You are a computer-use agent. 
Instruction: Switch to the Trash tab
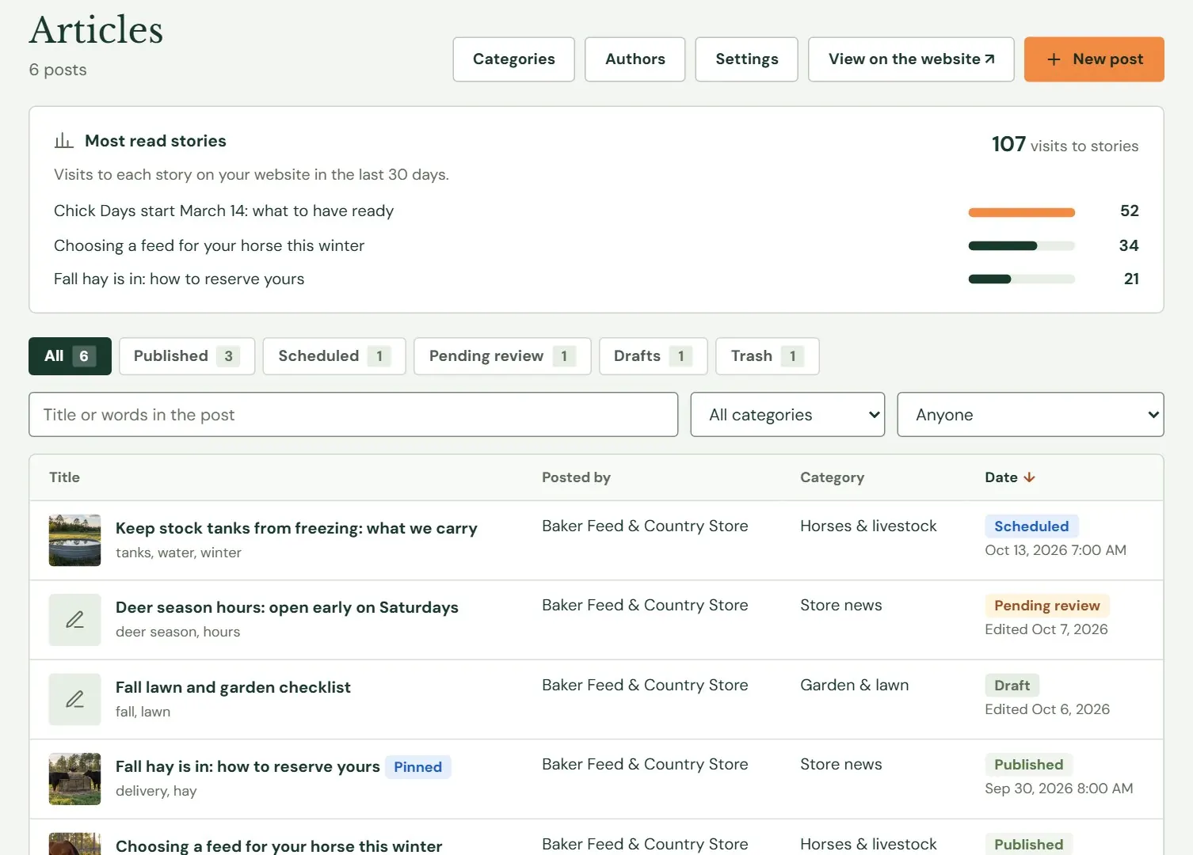pos(767,356)
